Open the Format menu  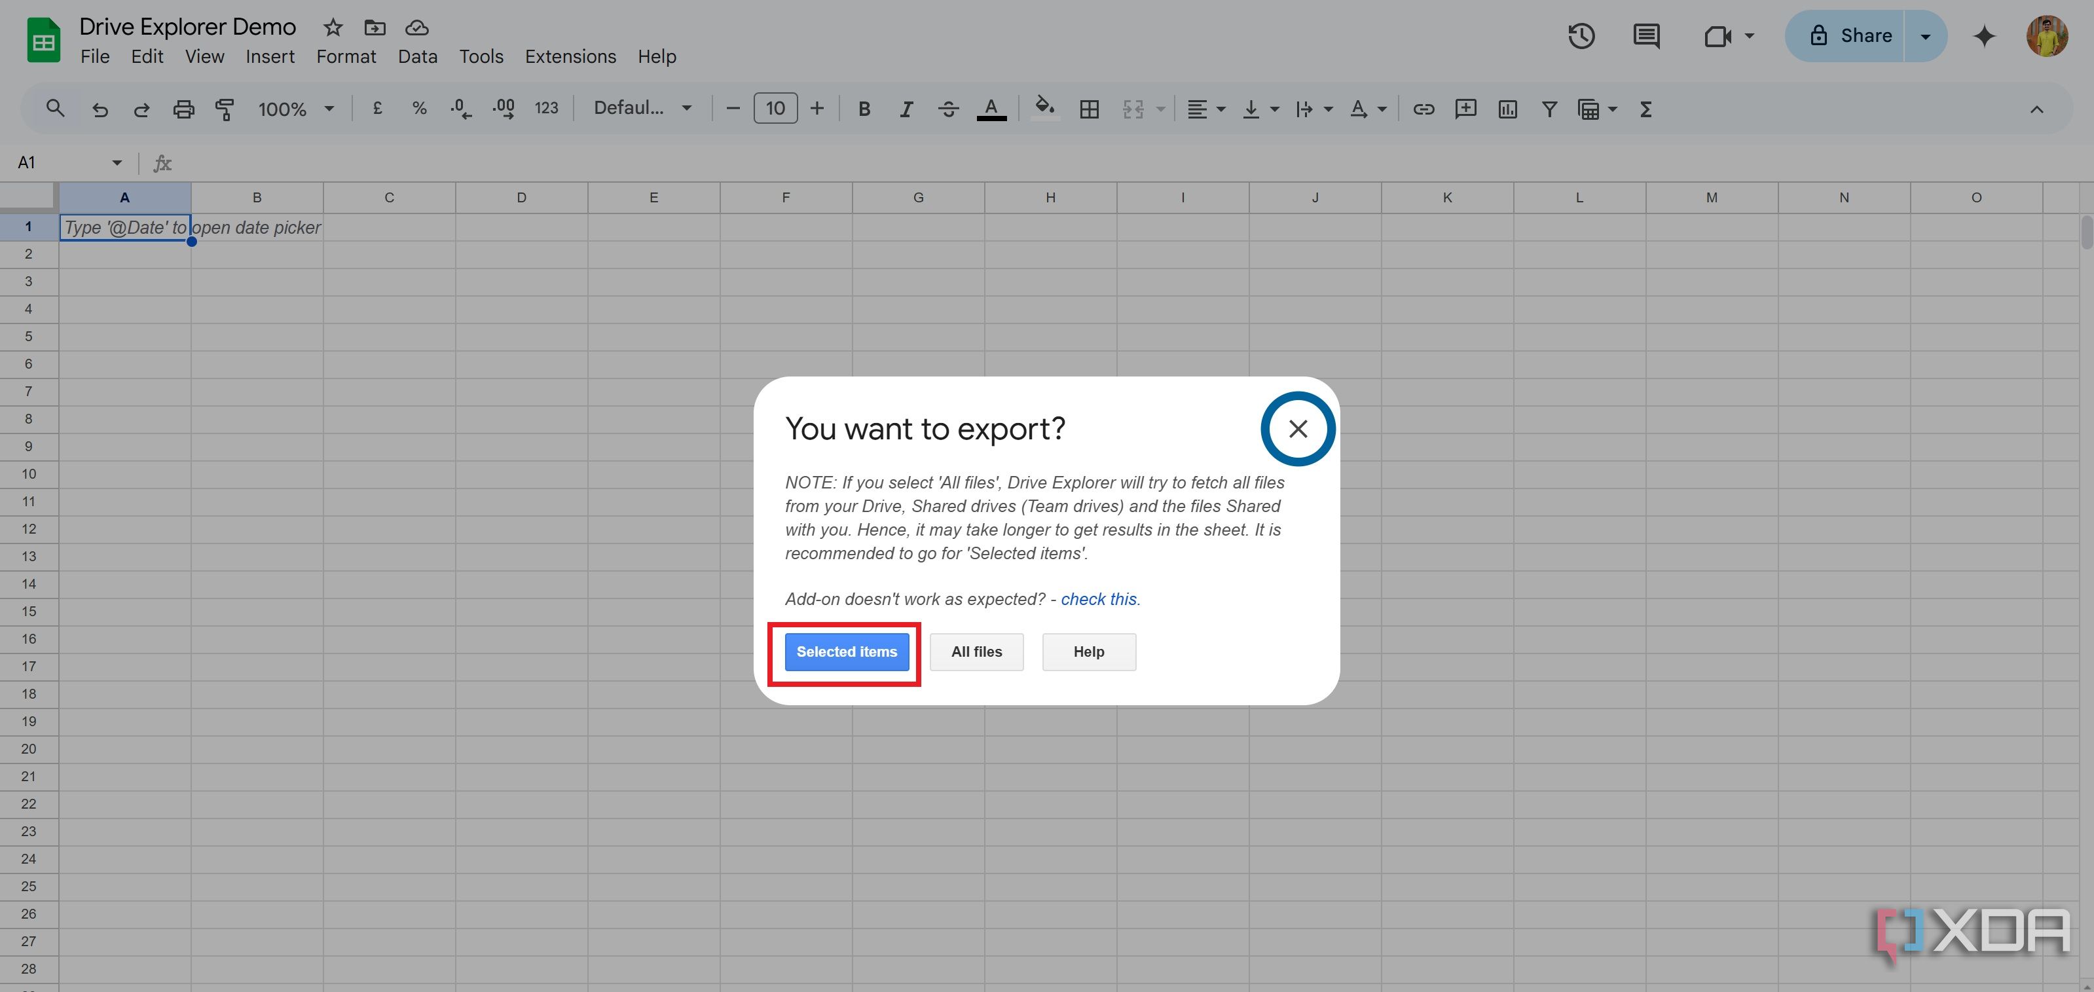[x=346, y=56]
